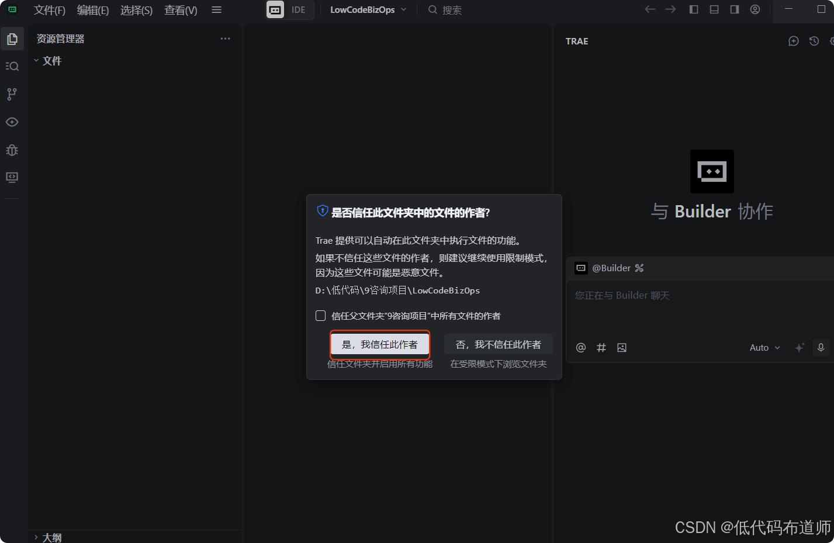Switch to IDE mode label
Screen dimensions: 834x543
[x=299, y=9]
